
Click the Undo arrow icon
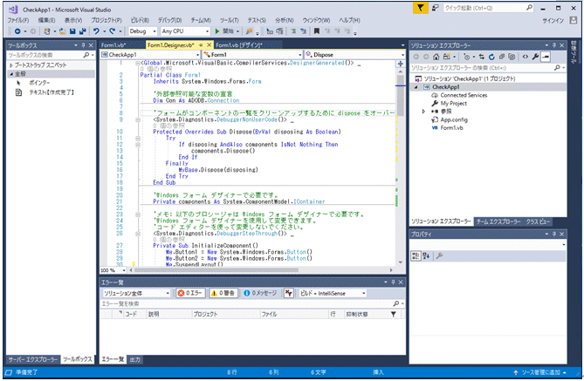[97, 31]
